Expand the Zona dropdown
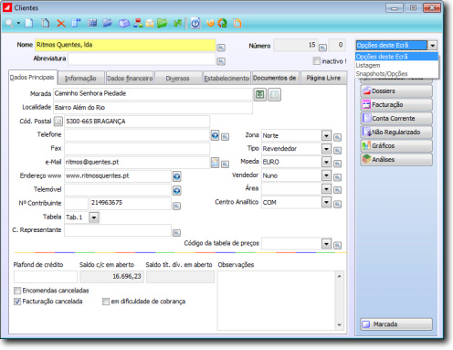This screenshot has width=453, height=350. click(326, 135)
